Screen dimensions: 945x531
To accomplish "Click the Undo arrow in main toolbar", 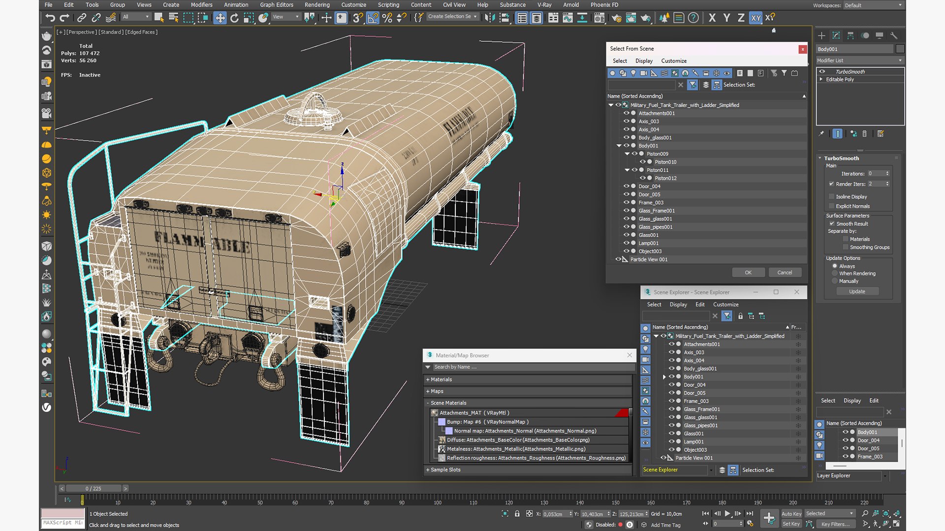I will point(50,18).
